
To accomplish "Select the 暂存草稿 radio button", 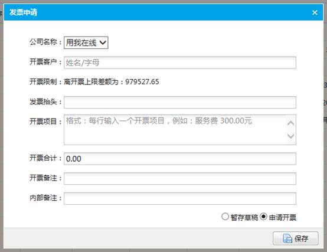I will 225,217.
